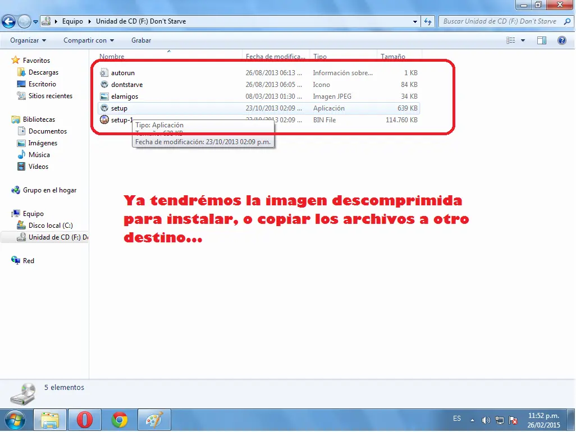This screenshot has width=576, height=432.
Task: Open Help with the blue question icon
Action: point(561,40)
